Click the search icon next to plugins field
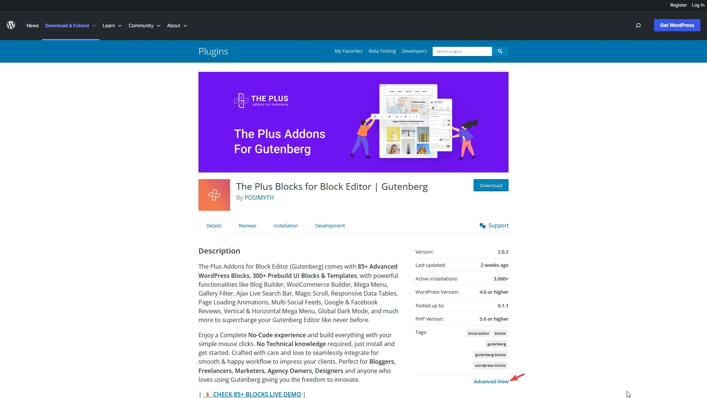The height and width of the screenshot is (398, 707). pyautogui.click(x=500, y=50)
